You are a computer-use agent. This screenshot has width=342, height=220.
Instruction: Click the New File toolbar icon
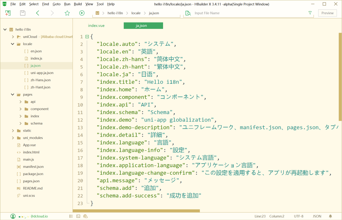point(8,13)
